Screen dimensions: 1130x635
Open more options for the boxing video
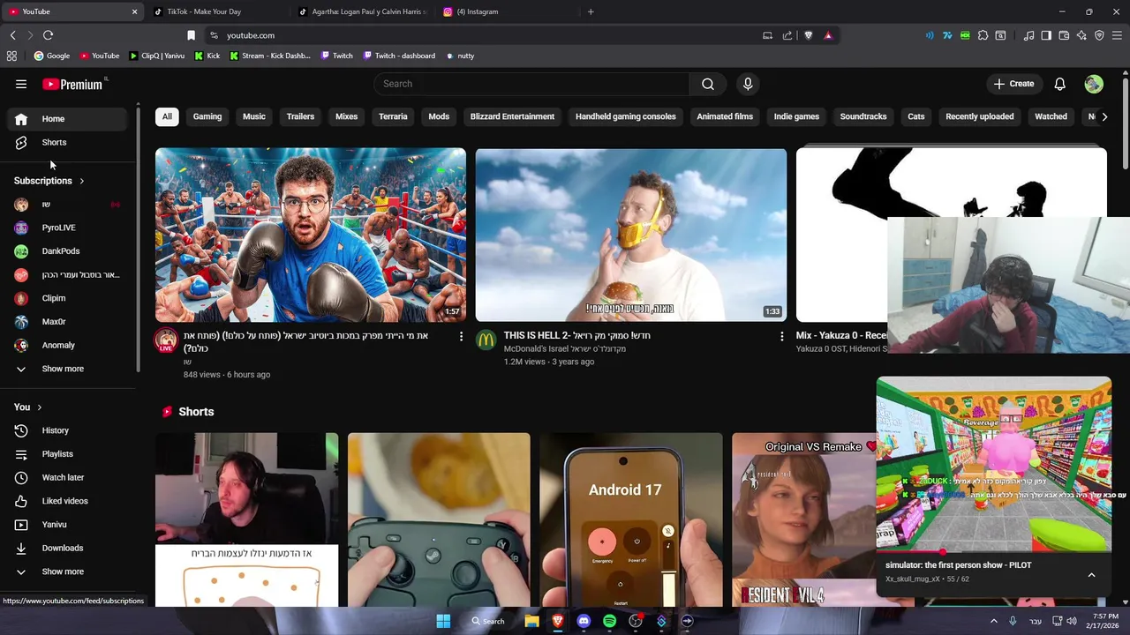(461, 336)
